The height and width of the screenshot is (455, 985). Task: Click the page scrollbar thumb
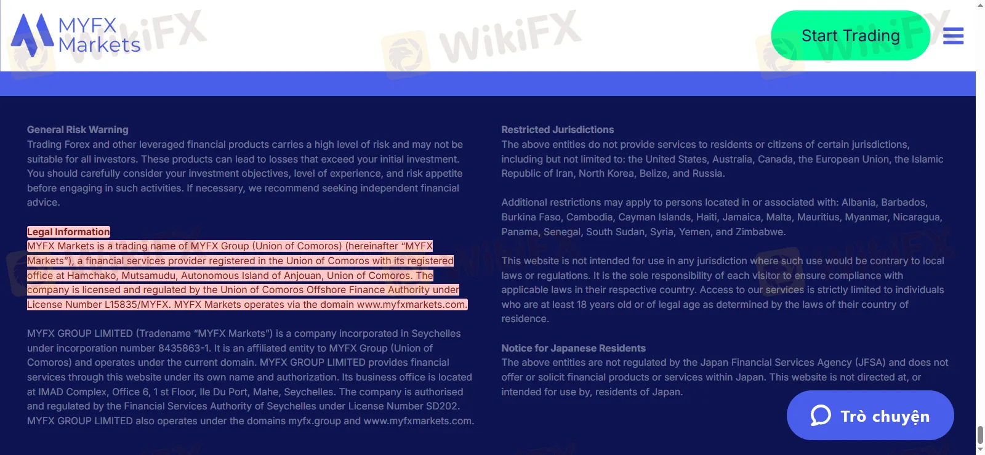(980, 435)
